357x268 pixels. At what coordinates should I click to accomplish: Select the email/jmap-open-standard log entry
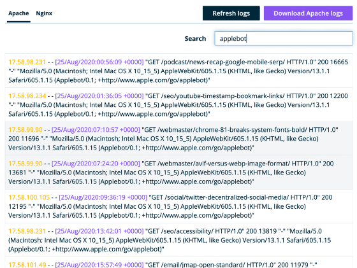tap(178, 263)
